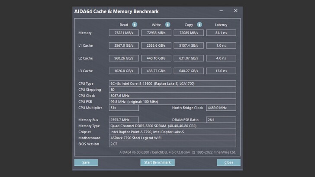Click the CPU Stepping label
The width and height of the screenshot is (315, 177).
(90, 90)
